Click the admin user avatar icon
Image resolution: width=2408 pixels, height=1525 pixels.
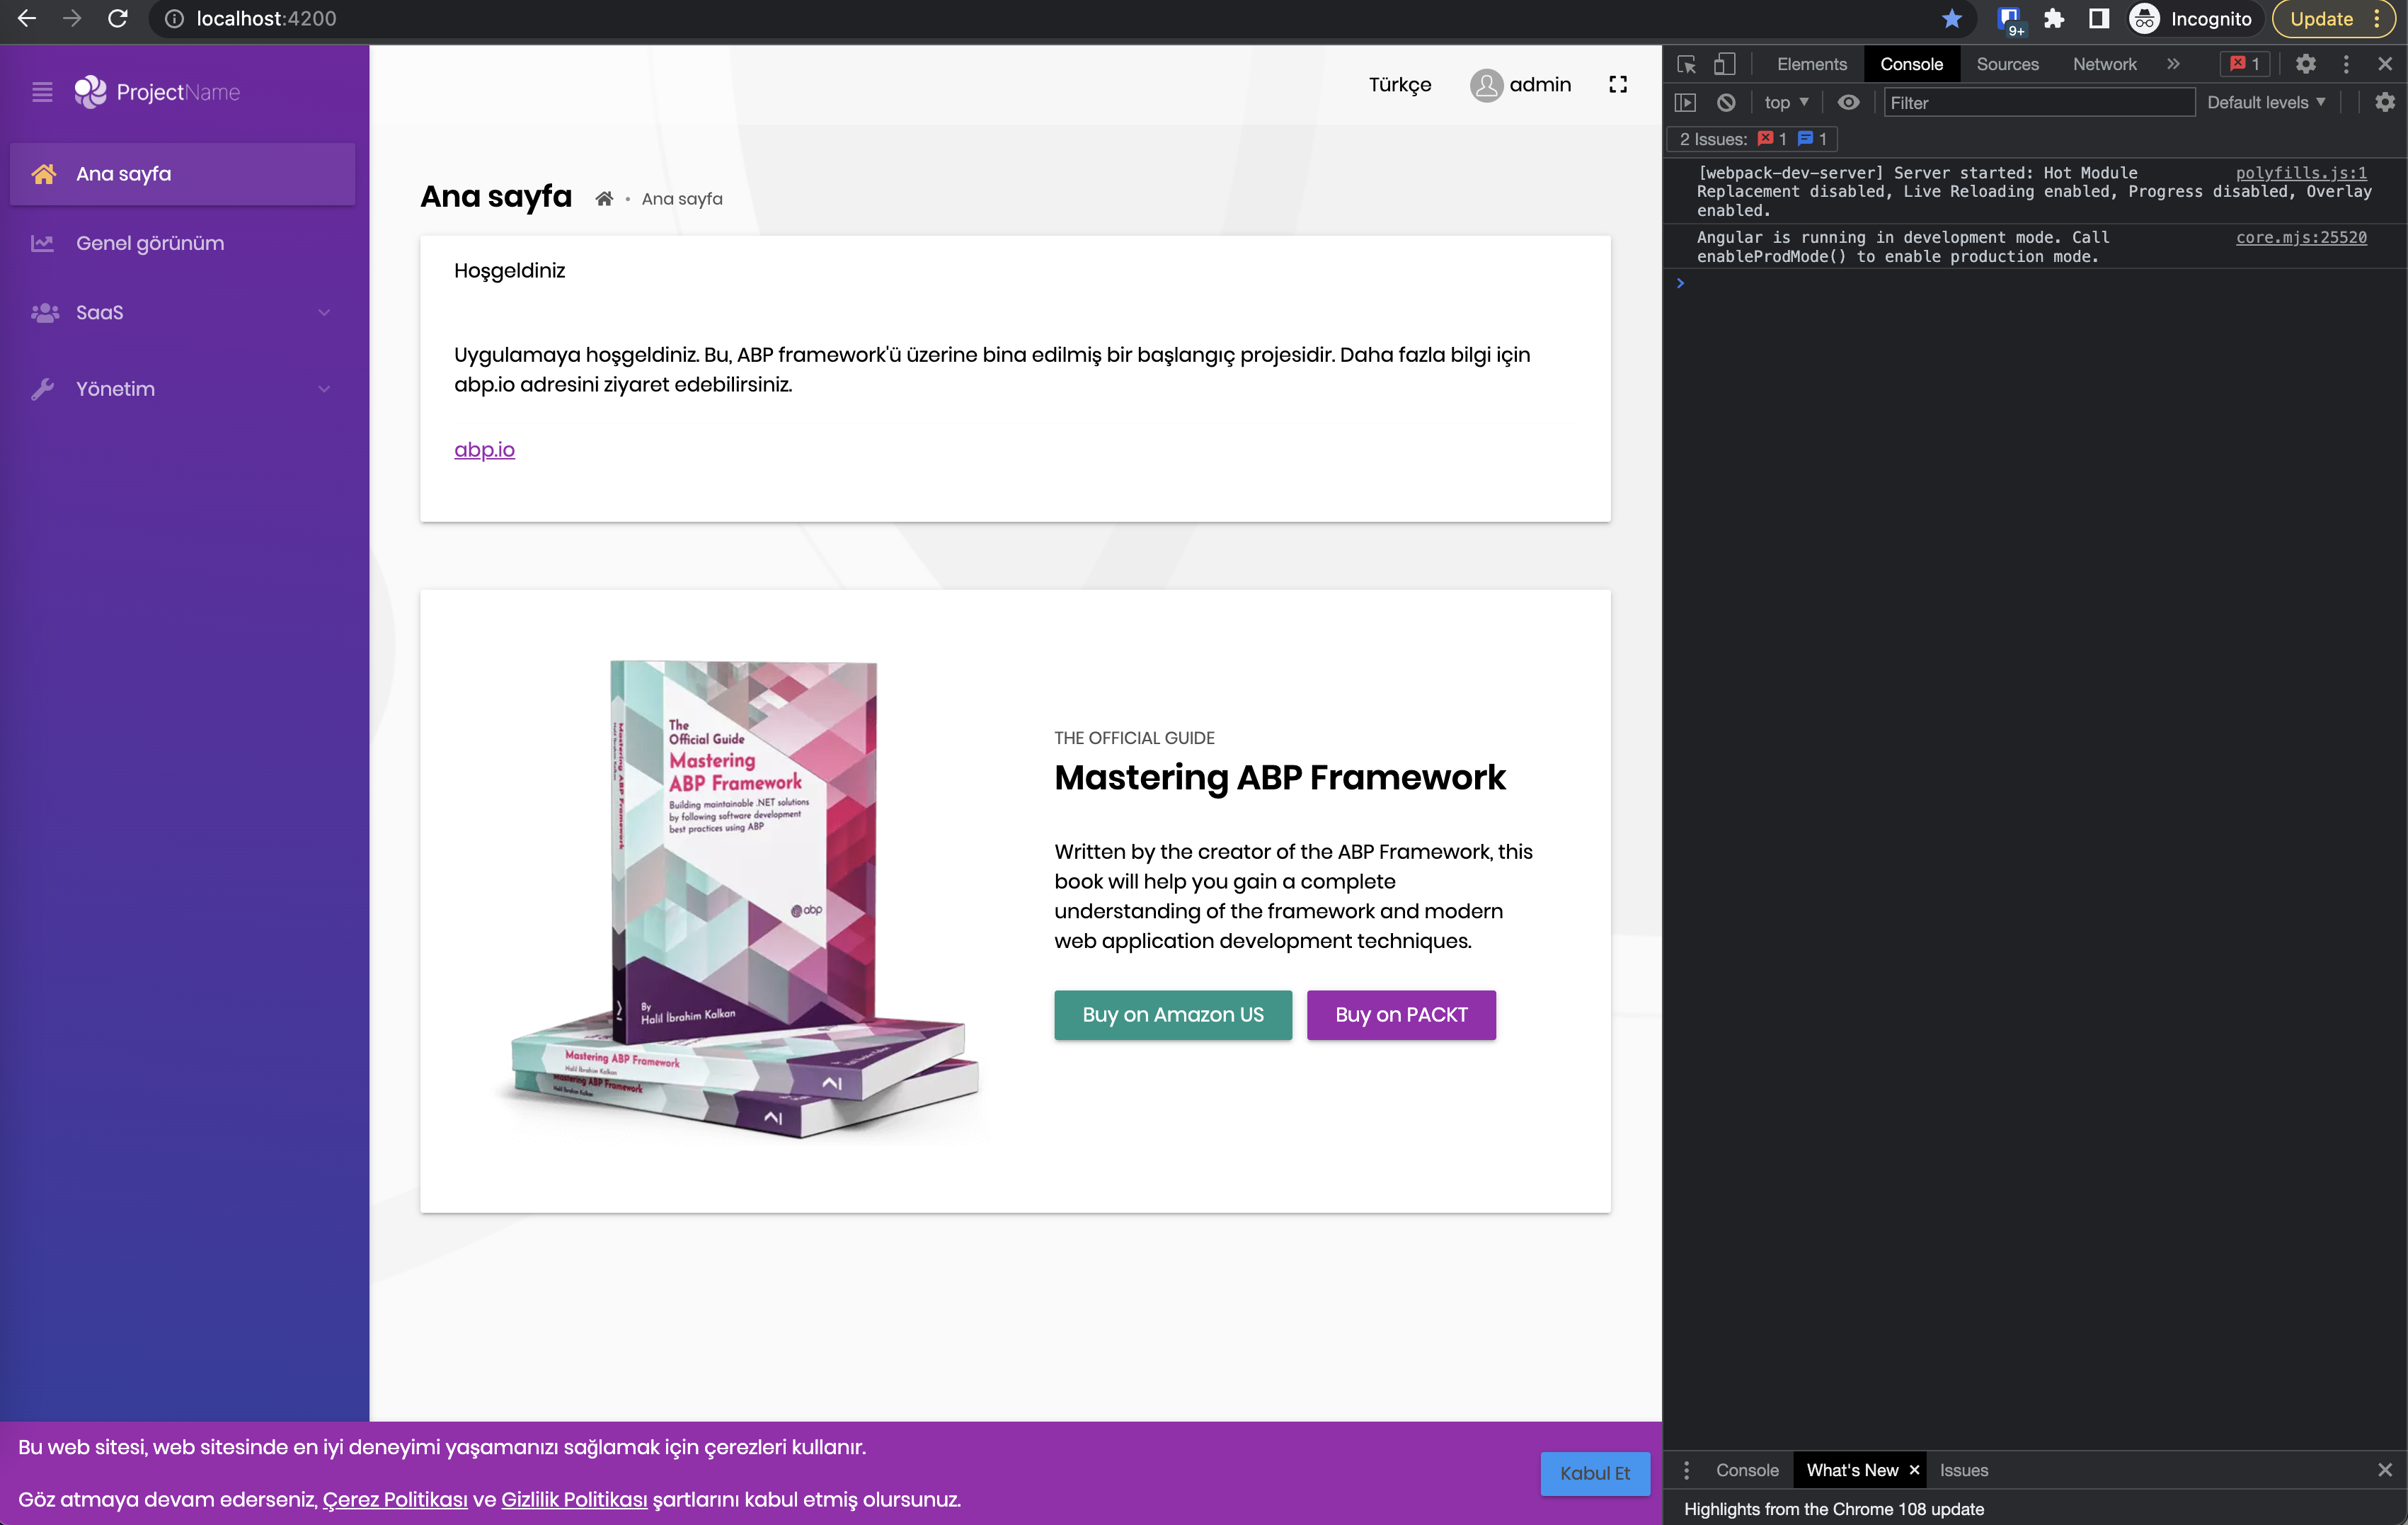1486,85
